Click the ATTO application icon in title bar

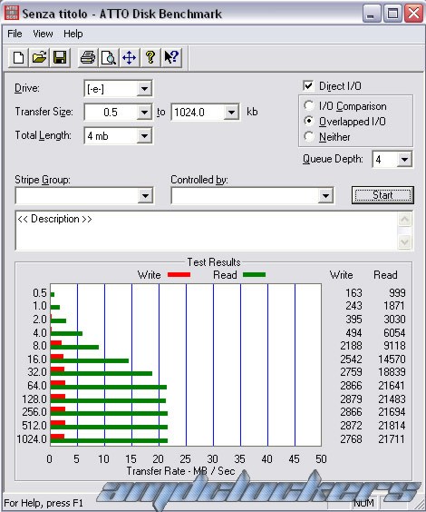click(12, 13)
